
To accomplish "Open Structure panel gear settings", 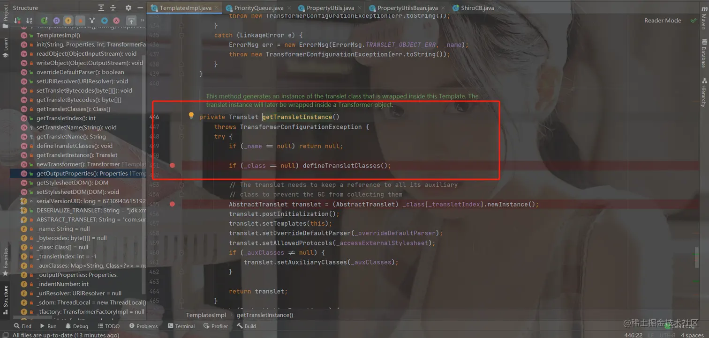I will coord(128,8).
